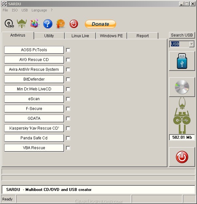Open the Linux Live tab
Viewport: 197px width, 204px height.
click(x=80, y=36)
